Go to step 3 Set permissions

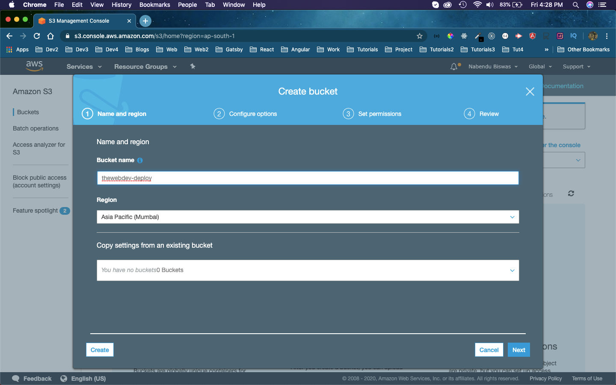coord(372,114)
